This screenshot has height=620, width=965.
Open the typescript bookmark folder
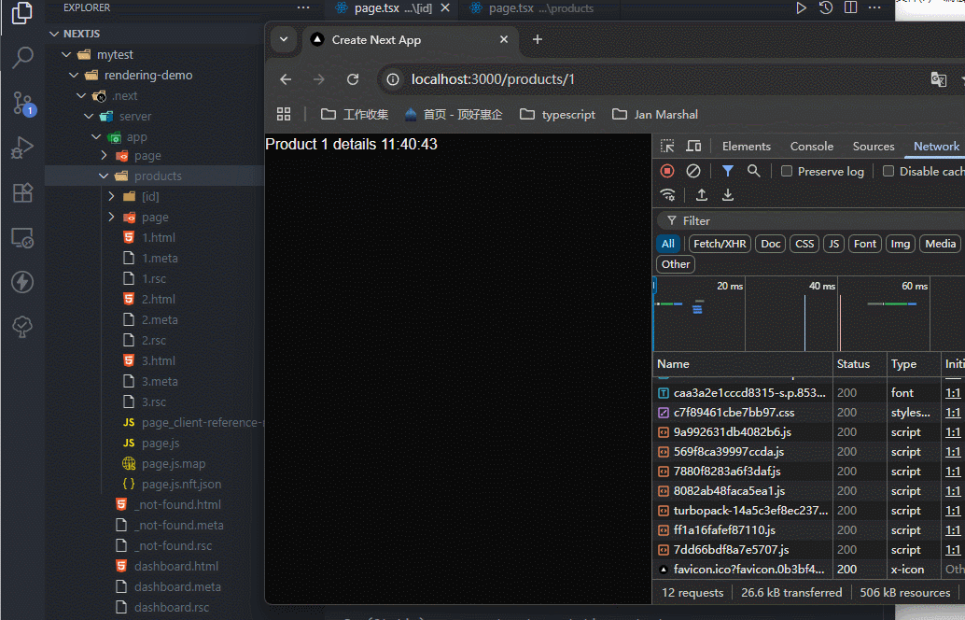557,114
